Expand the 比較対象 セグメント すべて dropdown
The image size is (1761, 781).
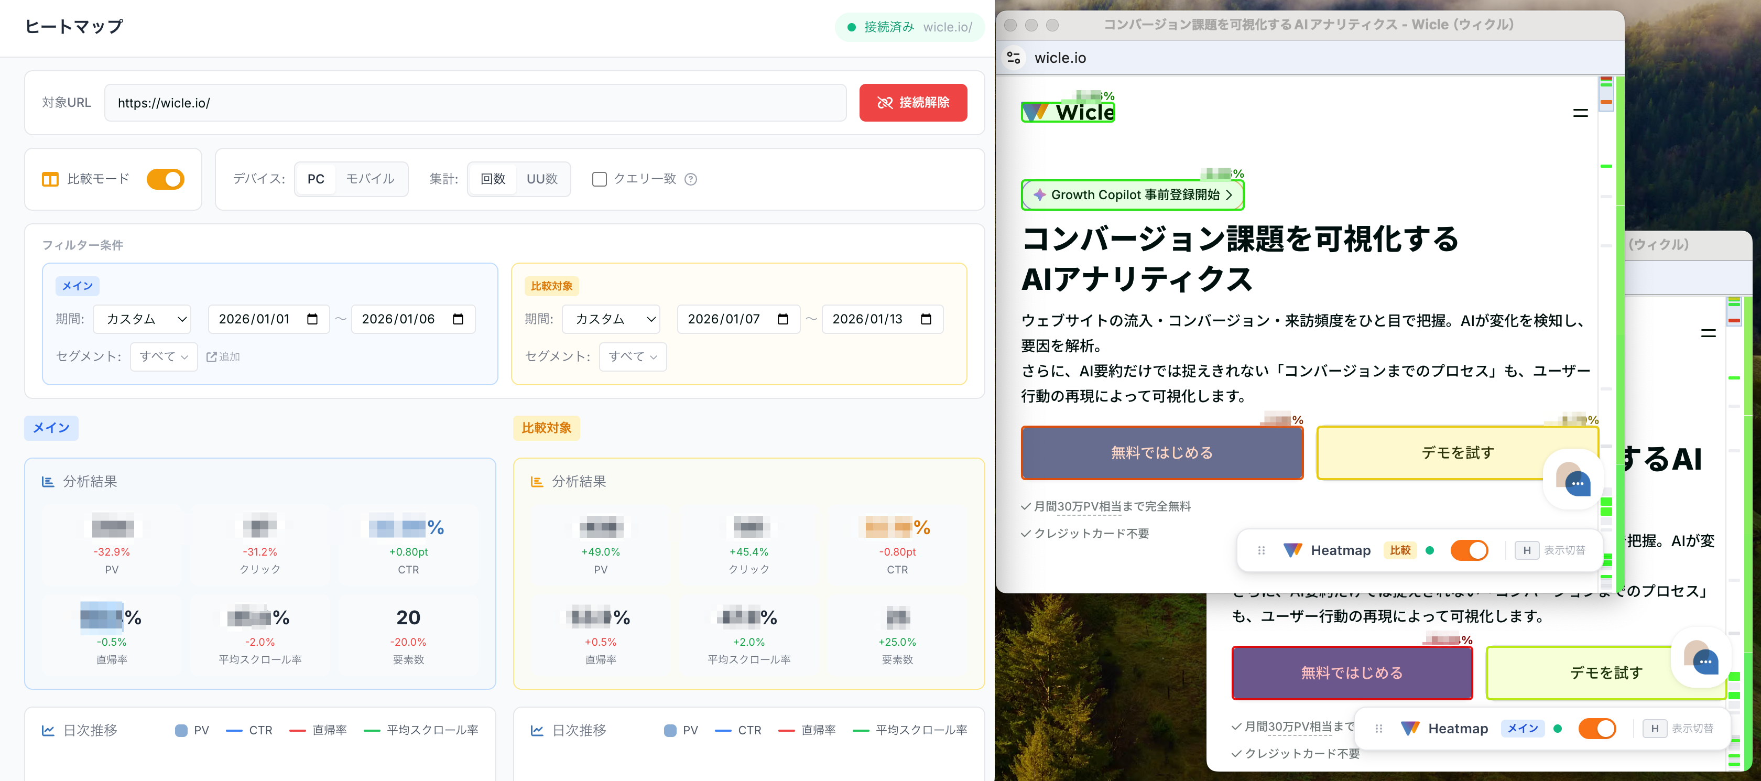(633, 356)
